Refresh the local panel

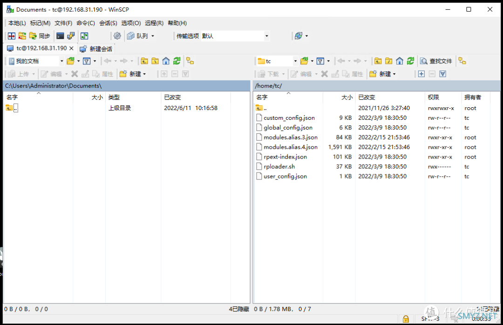tap(177, 61)
